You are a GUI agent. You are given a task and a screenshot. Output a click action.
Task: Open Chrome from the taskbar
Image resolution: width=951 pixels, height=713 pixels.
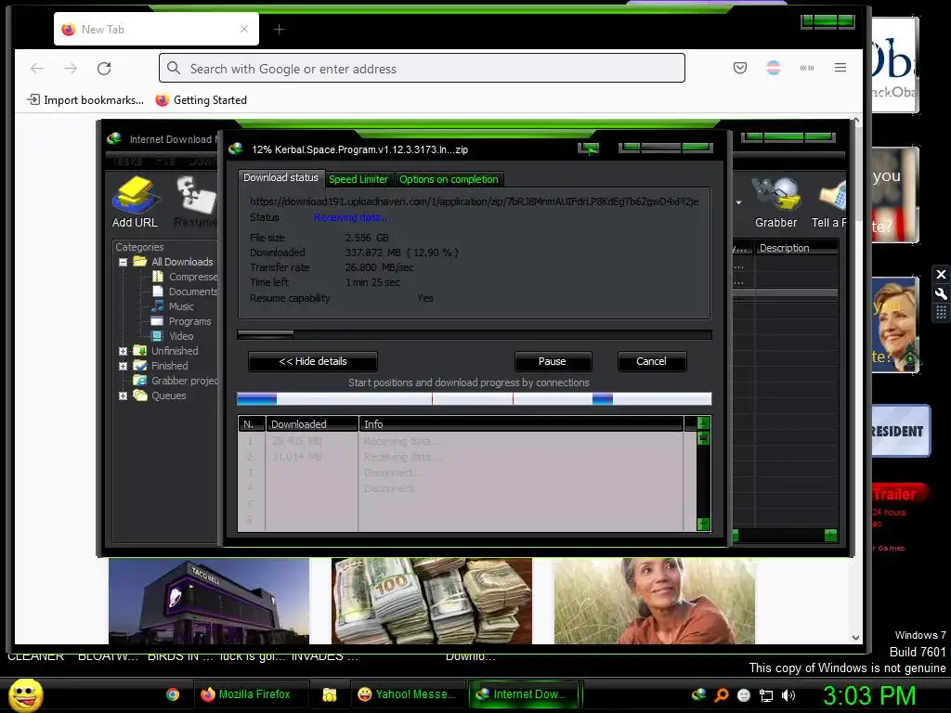click(173, 694)
